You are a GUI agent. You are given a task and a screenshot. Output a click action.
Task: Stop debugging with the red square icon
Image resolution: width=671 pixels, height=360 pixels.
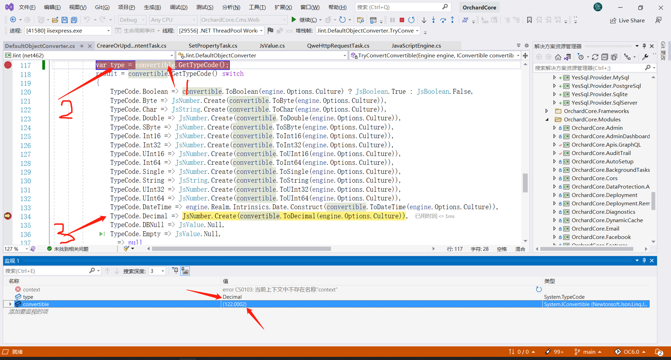tap(402, 20)
